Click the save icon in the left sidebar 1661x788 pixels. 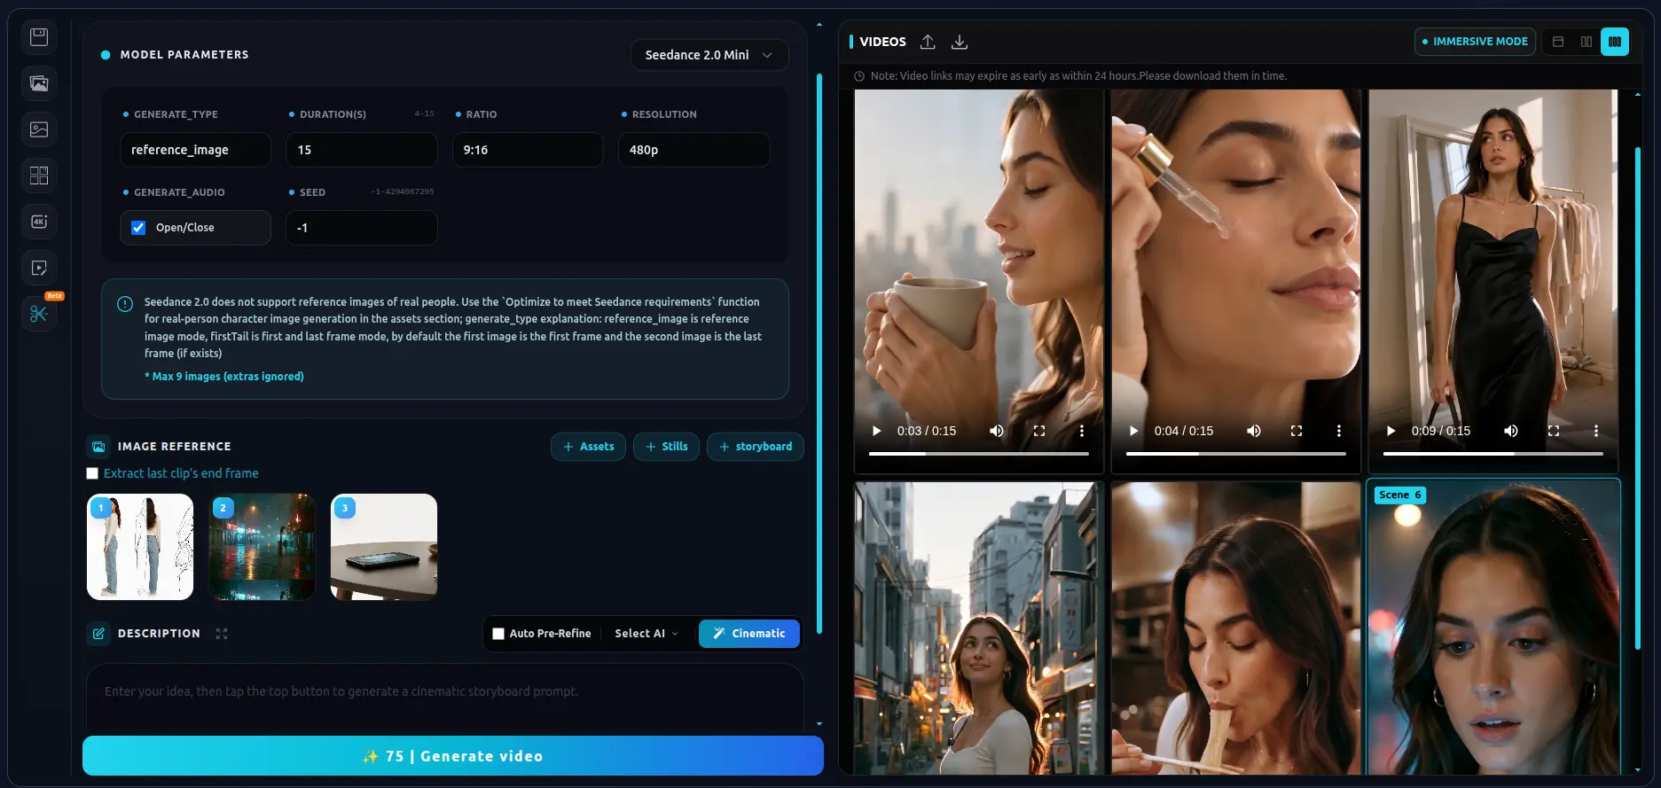pyautogui.click(x=39, y=37)
